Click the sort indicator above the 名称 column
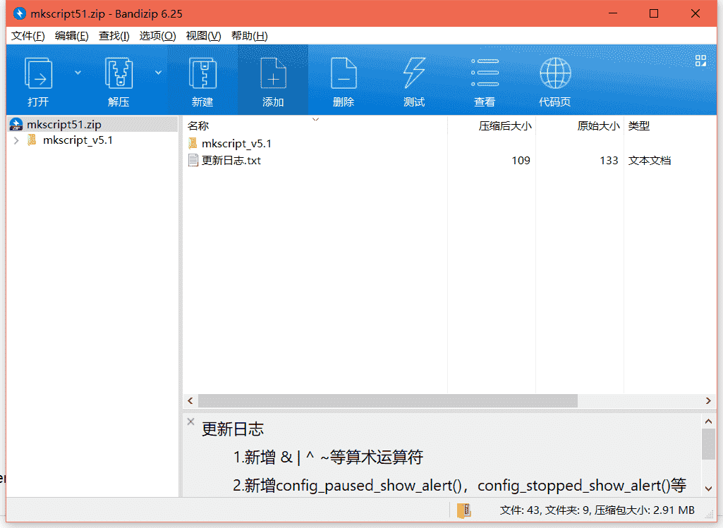723x528 pixels. click(315, 119)
